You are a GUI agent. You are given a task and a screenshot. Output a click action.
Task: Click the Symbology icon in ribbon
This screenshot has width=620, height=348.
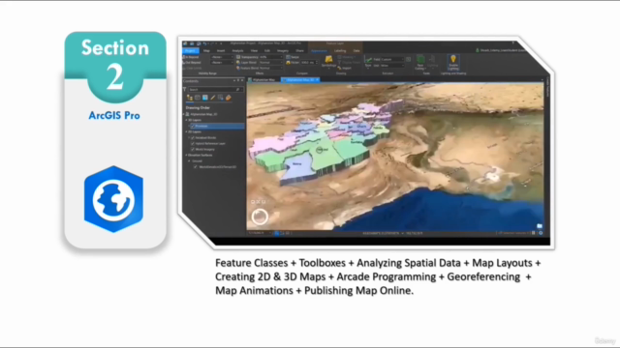coord(328,59)
